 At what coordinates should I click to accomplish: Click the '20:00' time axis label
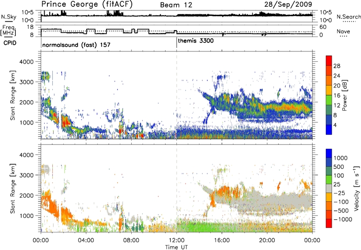click(x=267, y=241)
